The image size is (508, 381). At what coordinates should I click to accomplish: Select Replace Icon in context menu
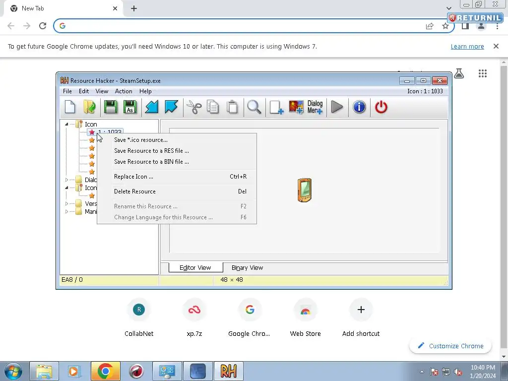click(x=177, y=177)
